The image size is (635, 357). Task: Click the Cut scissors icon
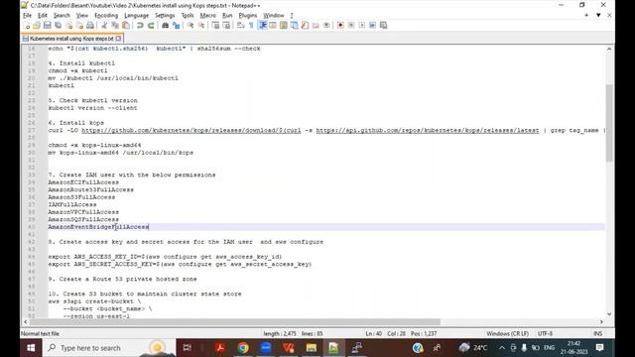[104, 26]
